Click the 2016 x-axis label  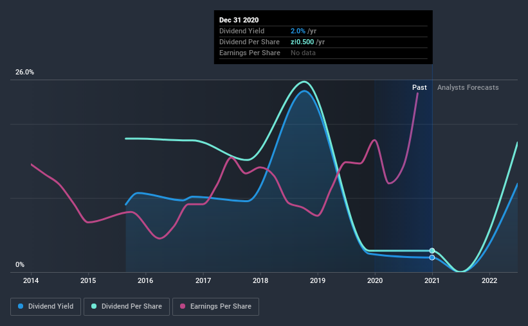click(145, 280)
